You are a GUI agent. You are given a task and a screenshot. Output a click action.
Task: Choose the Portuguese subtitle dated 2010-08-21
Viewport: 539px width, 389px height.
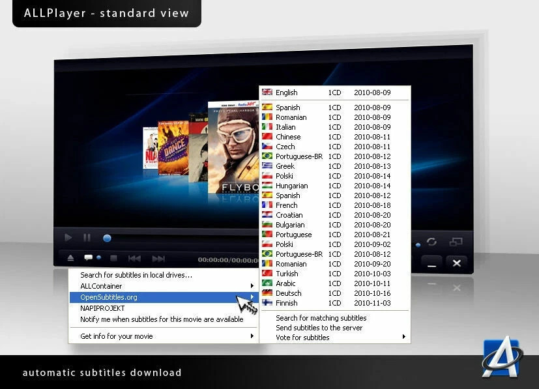point(335,235)
